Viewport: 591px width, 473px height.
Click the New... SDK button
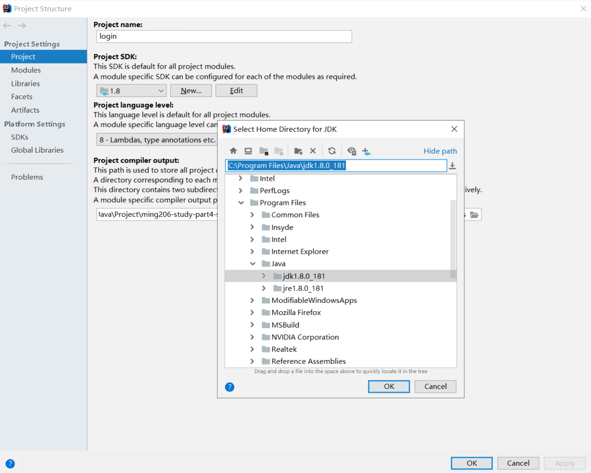(x=191, y=91)
